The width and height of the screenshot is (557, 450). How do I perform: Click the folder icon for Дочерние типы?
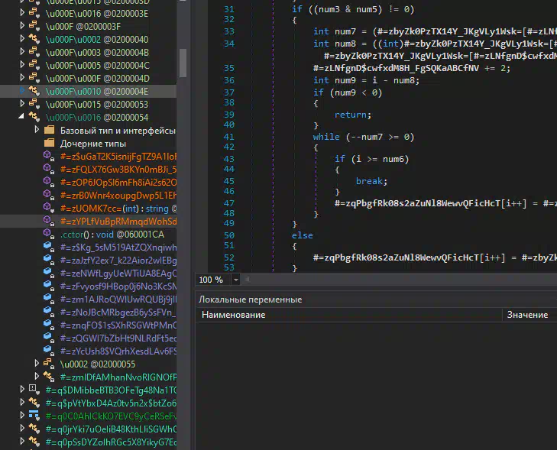coord(50,144)
